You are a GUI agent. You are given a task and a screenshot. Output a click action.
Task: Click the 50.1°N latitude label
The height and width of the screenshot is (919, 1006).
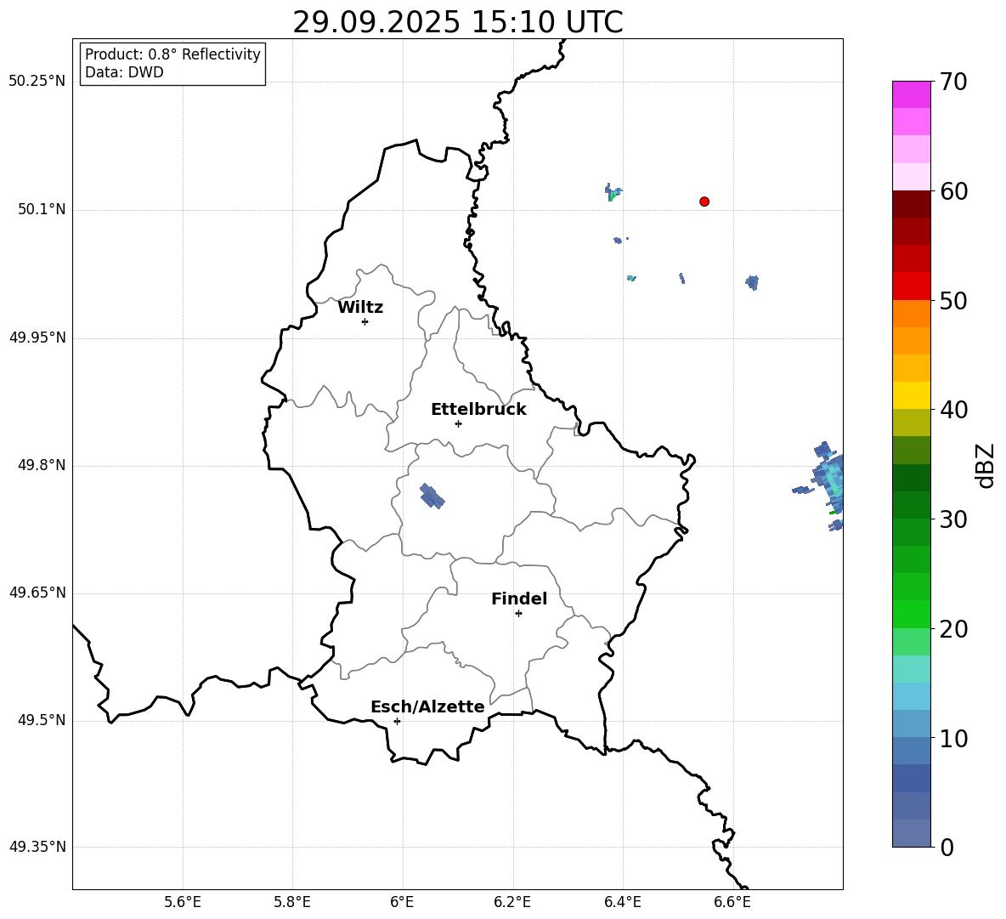[42, 209]
